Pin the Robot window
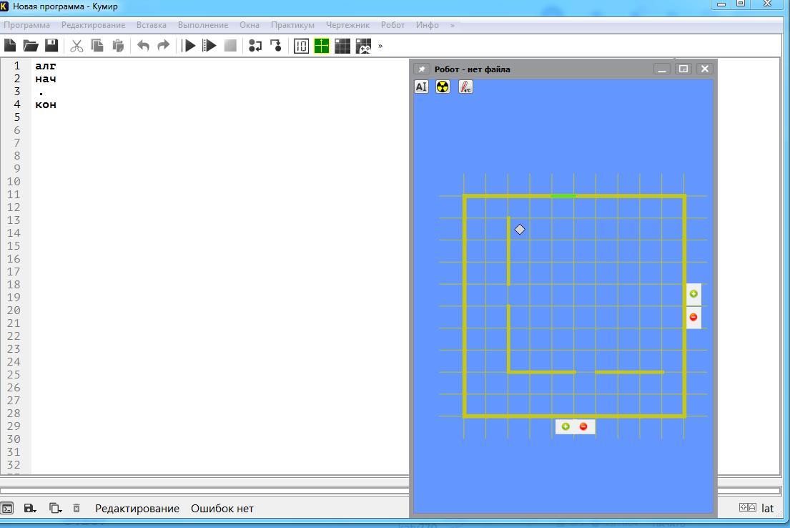Viewport: 790px width, 528px height. coord(422,69)
